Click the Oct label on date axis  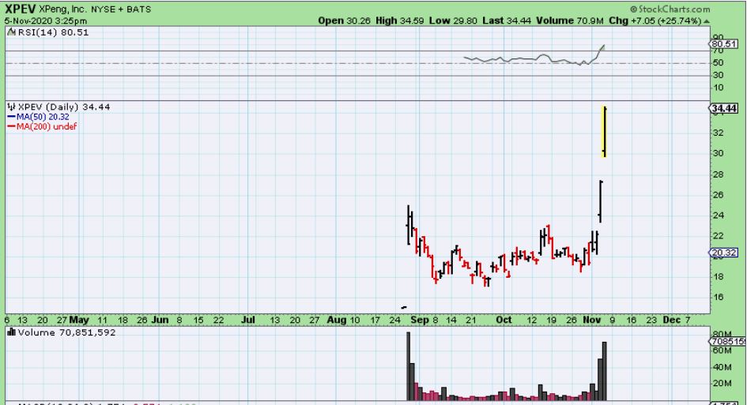click(x=504, y=321)
